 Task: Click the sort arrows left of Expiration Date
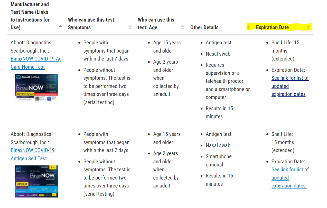click(248, 27)
